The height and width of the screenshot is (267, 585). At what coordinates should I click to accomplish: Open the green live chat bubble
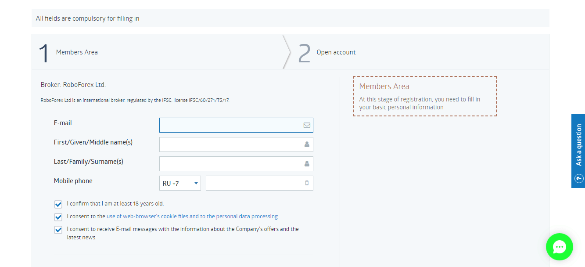tap(559, 247)
